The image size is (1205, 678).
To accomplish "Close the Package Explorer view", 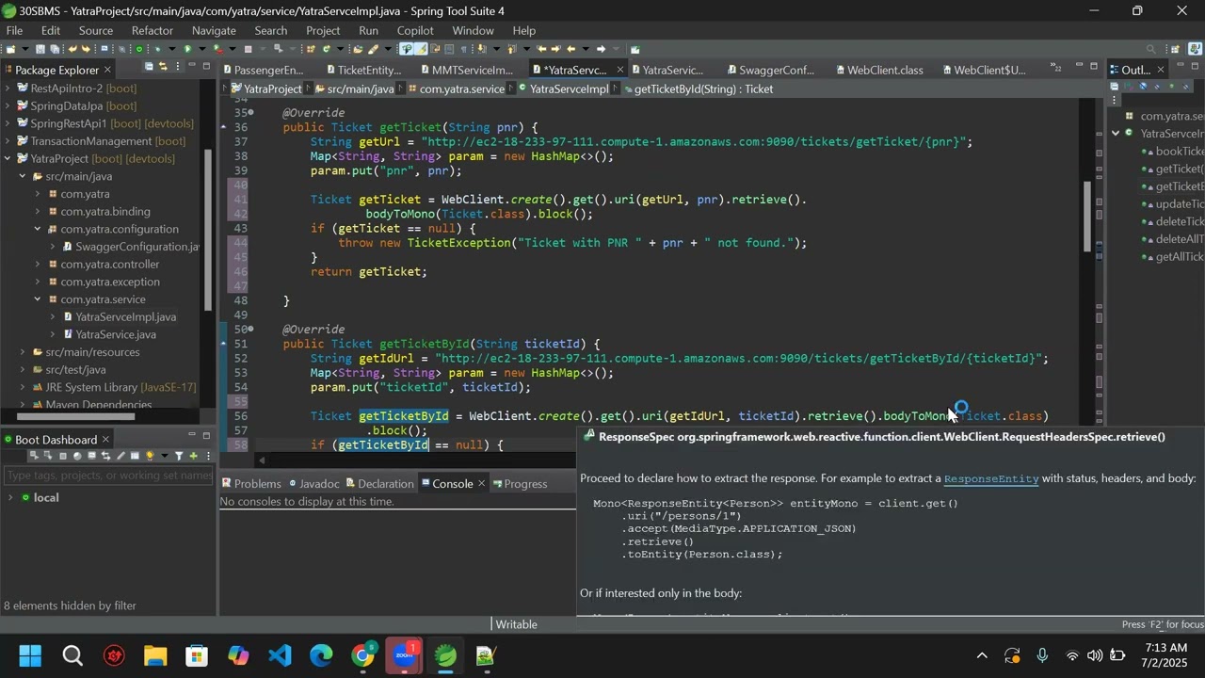I will pos(107,70).
